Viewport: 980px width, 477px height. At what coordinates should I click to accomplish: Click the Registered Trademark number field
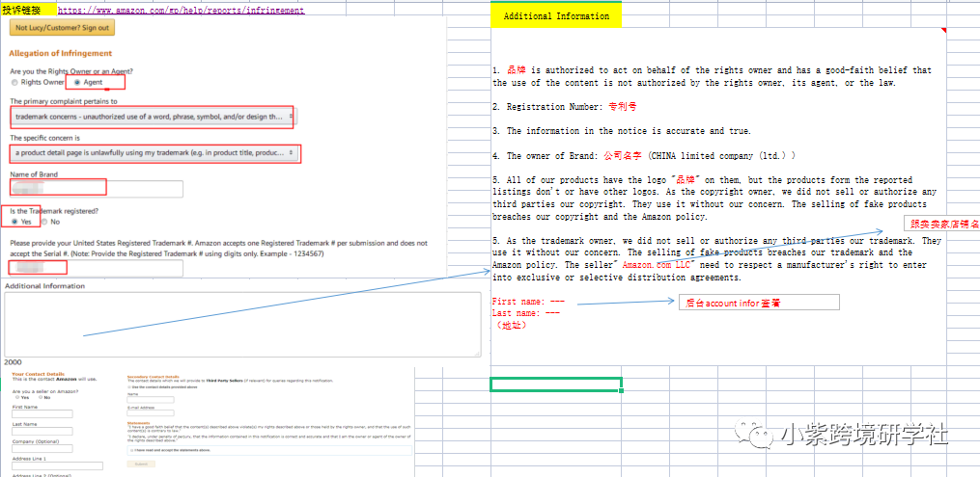click(97, 268)
